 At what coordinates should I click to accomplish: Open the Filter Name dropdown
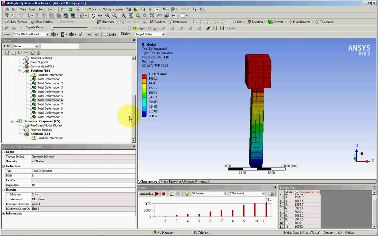[x=37, y=46]
